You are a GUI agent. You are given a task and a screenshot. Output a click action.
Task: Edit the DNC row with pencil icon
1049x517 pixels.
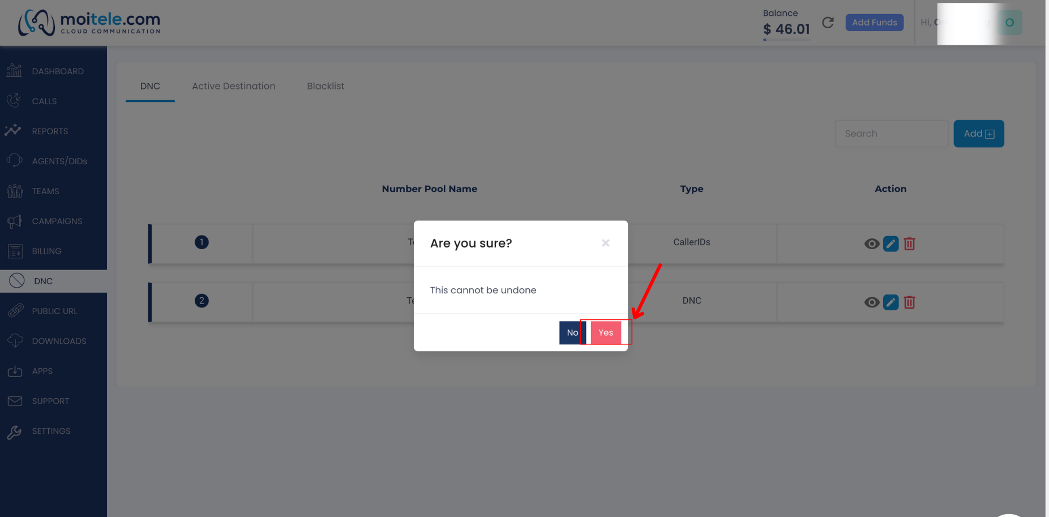(890, 302)
